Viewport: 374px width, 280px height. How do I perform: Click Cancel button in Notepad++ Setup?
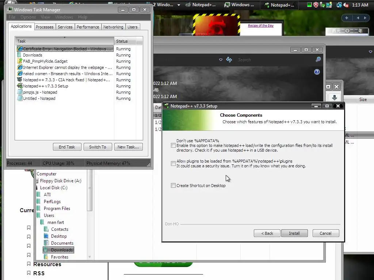click(x=325, y=233)
